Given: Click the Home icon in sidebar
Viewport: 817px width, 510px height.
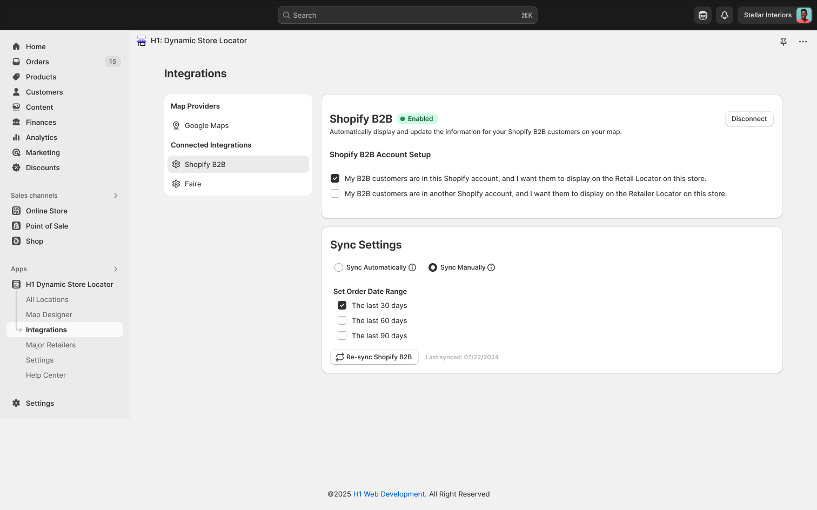Looking at the screenshot, I should tap(16, 46).
